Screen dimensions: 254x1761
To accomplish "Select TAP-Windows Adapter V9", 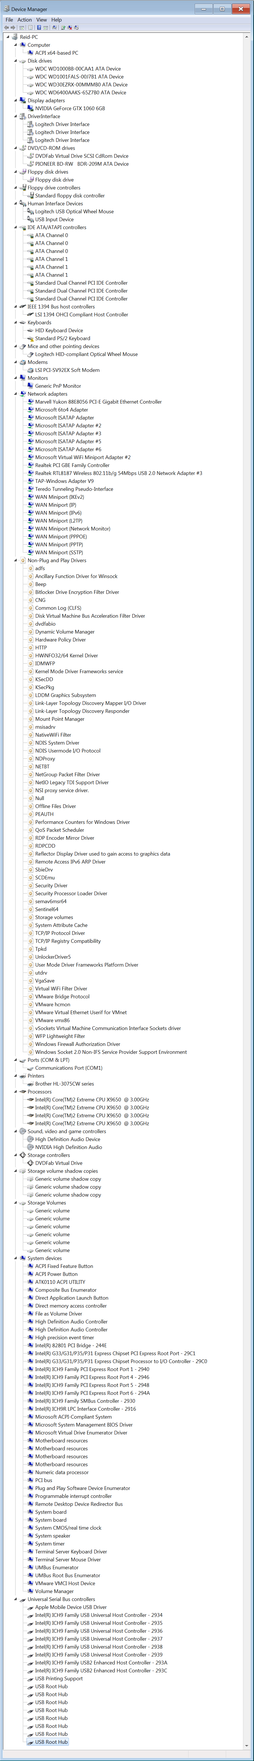I will 65,481.
